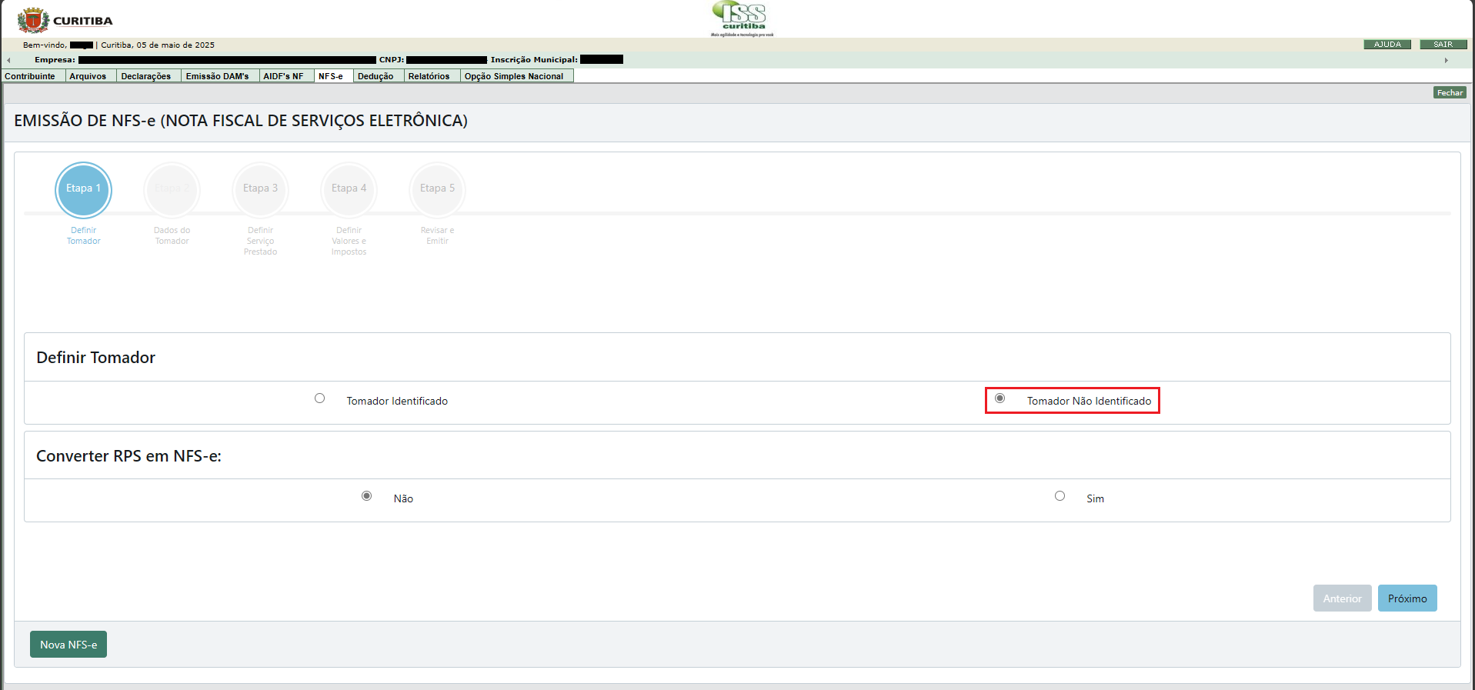Start a new invoice with Nova NFS-e
The image size is (1475, 690).
(x=68, y=645)
